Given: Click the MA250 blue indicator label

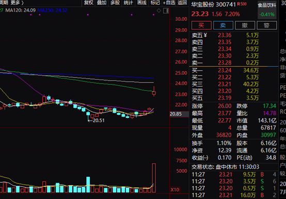Looking at the screenshot, I should coord(52,10).
